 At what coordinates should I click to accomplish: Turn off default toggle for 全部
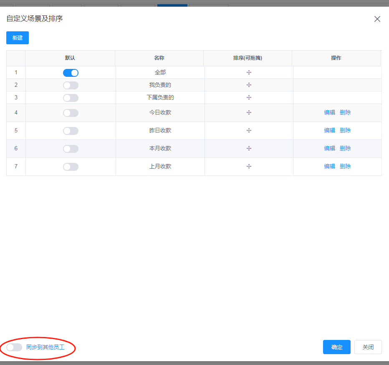[71, 73]
